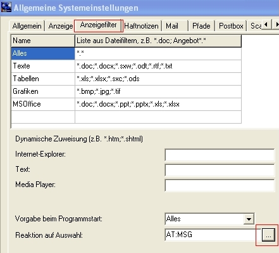Click the empty filter cell in last row
The image size is (279, 253).
click(158, 117)
